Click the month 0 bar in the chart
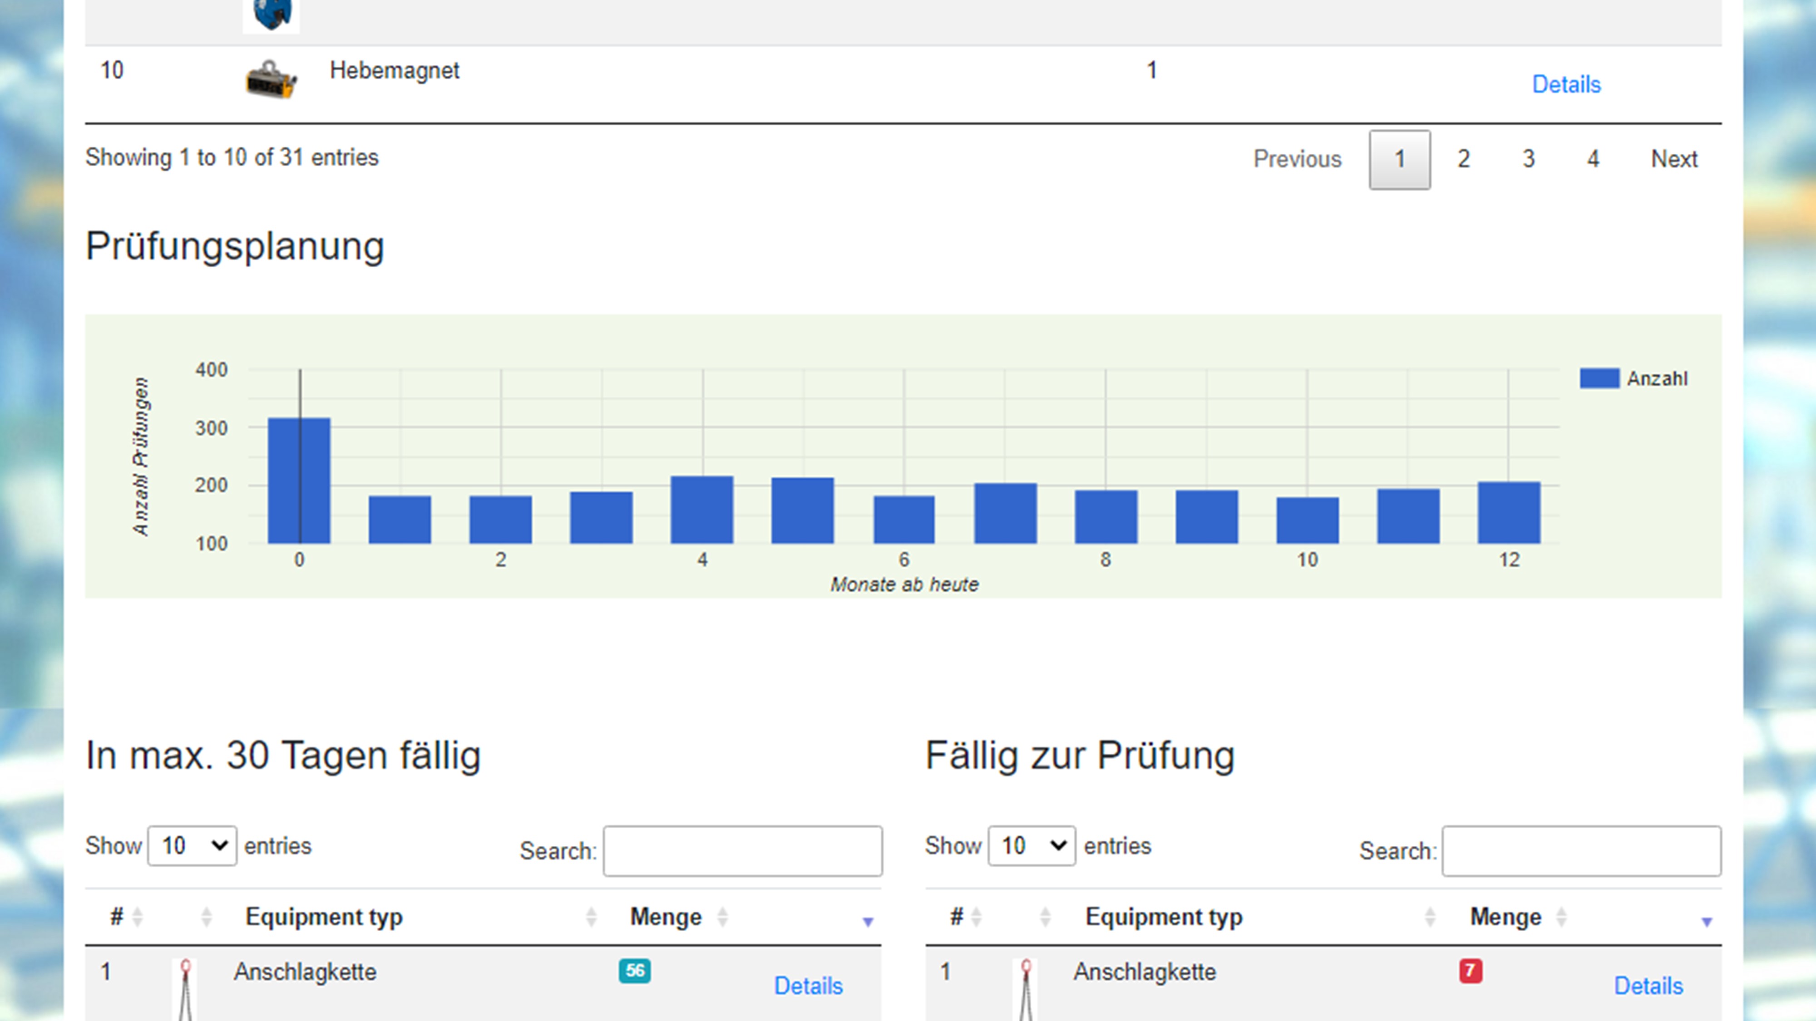This screenshot has width=1816, height=1021. pos(299,481)
